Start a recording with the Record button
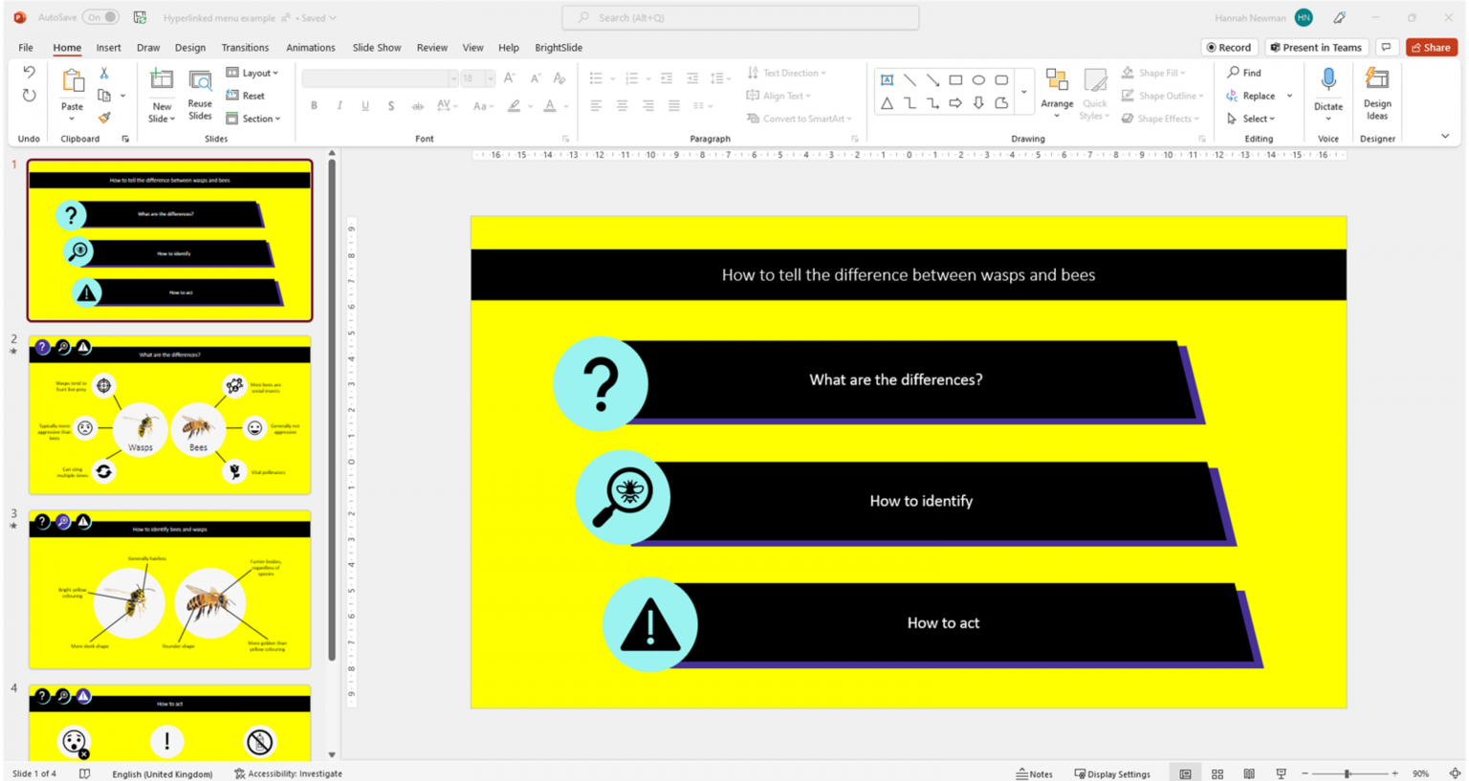 (1229, 47)
